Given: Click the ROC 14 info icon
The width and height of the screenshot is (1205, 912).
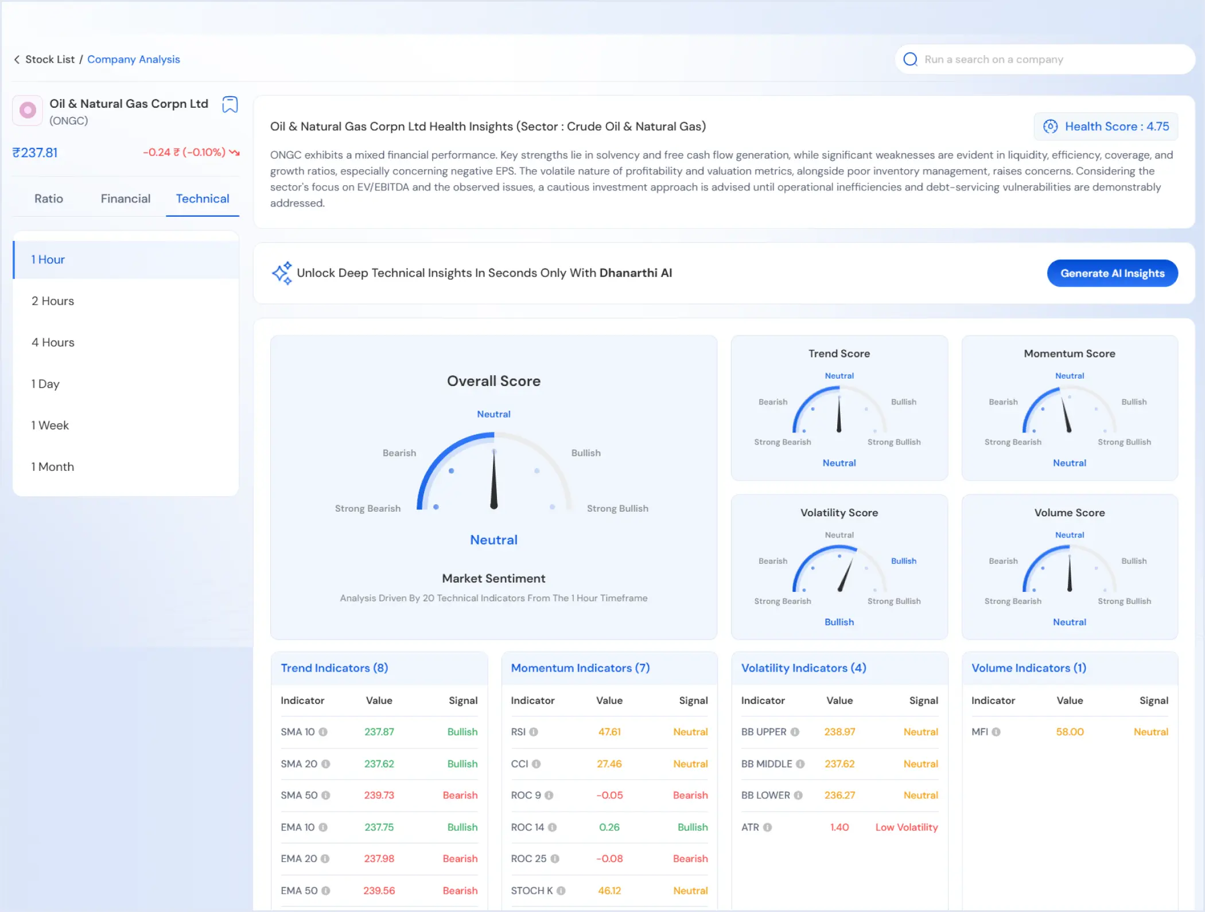Looking at the screenshot, I should (x=552, y=827).
